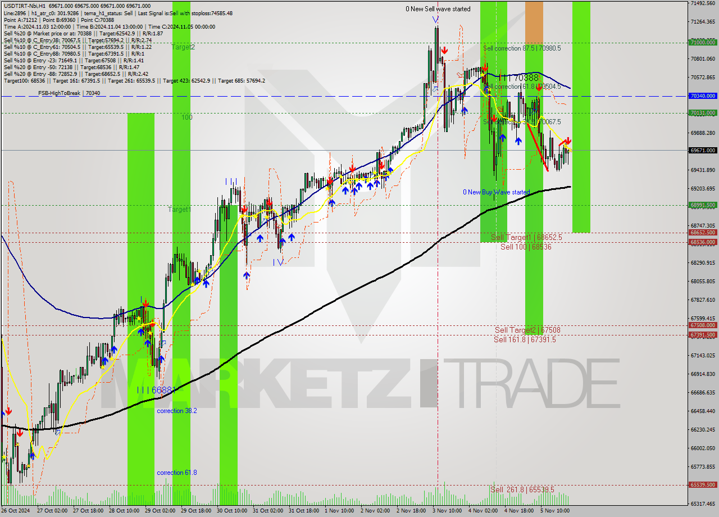The height and width of the screenshot is (517, 719).
Task: Click the 'I I I 70388' wave label
Action: click(518, 78)
